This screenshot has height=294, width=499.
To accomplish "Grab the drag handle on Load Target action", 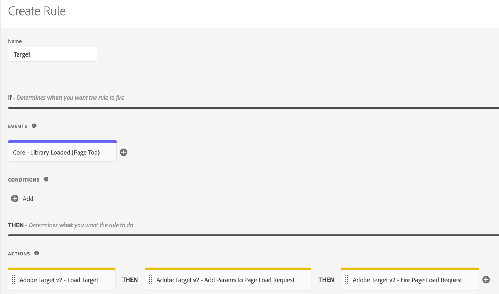I will 14,280.
